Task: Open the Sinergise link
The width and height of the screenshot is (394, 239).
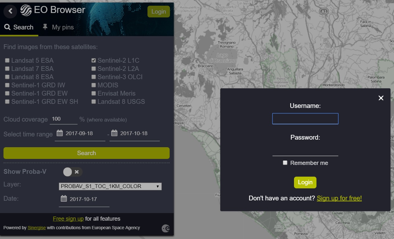Action: click(37, 228)
